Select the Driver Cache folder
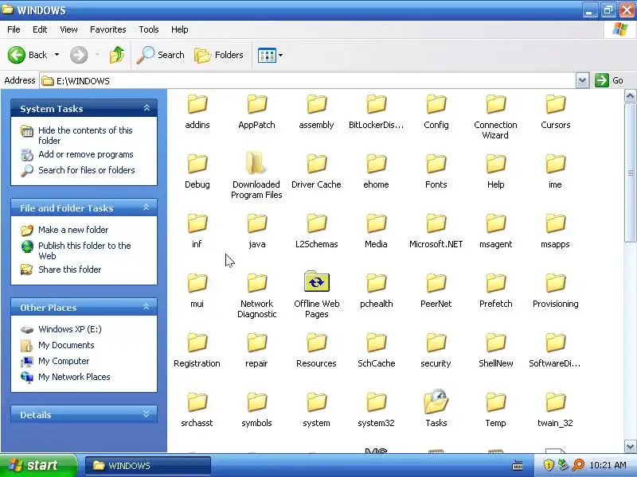Screen dimensions: 637x477 coord(316,172)
